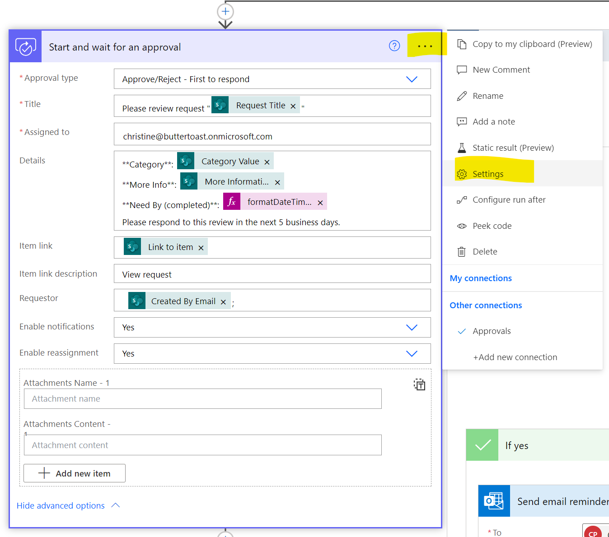Click the Outlook icon on Send email reminder
The image size is (609, 537).
[x=494, y=501]
